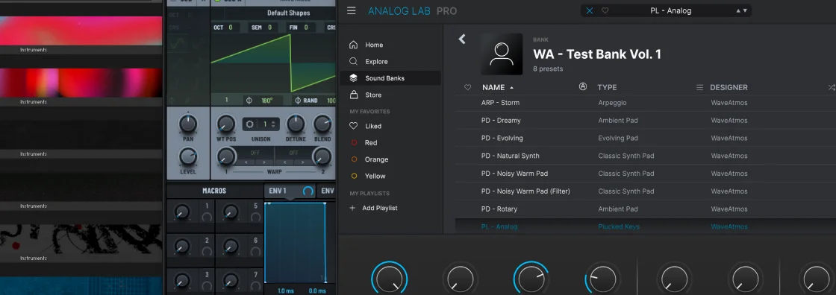Open the Warp 2 OFF mode dropdown
Viewport: 836px width, 295px height.
point(294,153)
